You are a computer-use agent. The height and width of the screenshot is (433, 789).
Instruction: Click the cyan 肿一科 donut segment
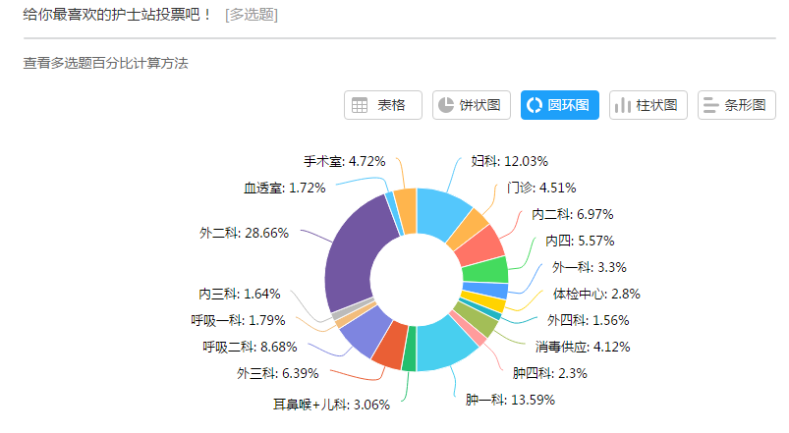(x=443, y=345)
